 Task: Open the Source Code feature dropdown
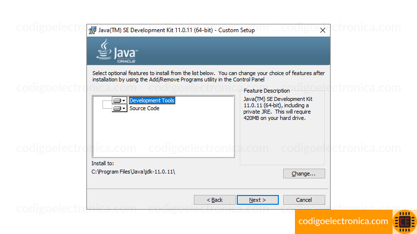point(119,108)
